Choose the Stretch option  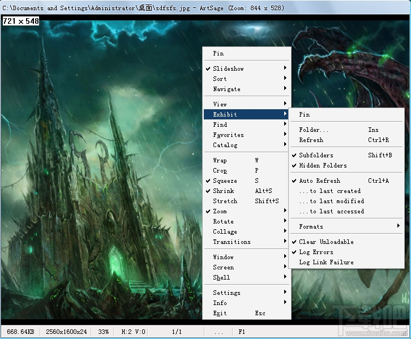(247, 201)
